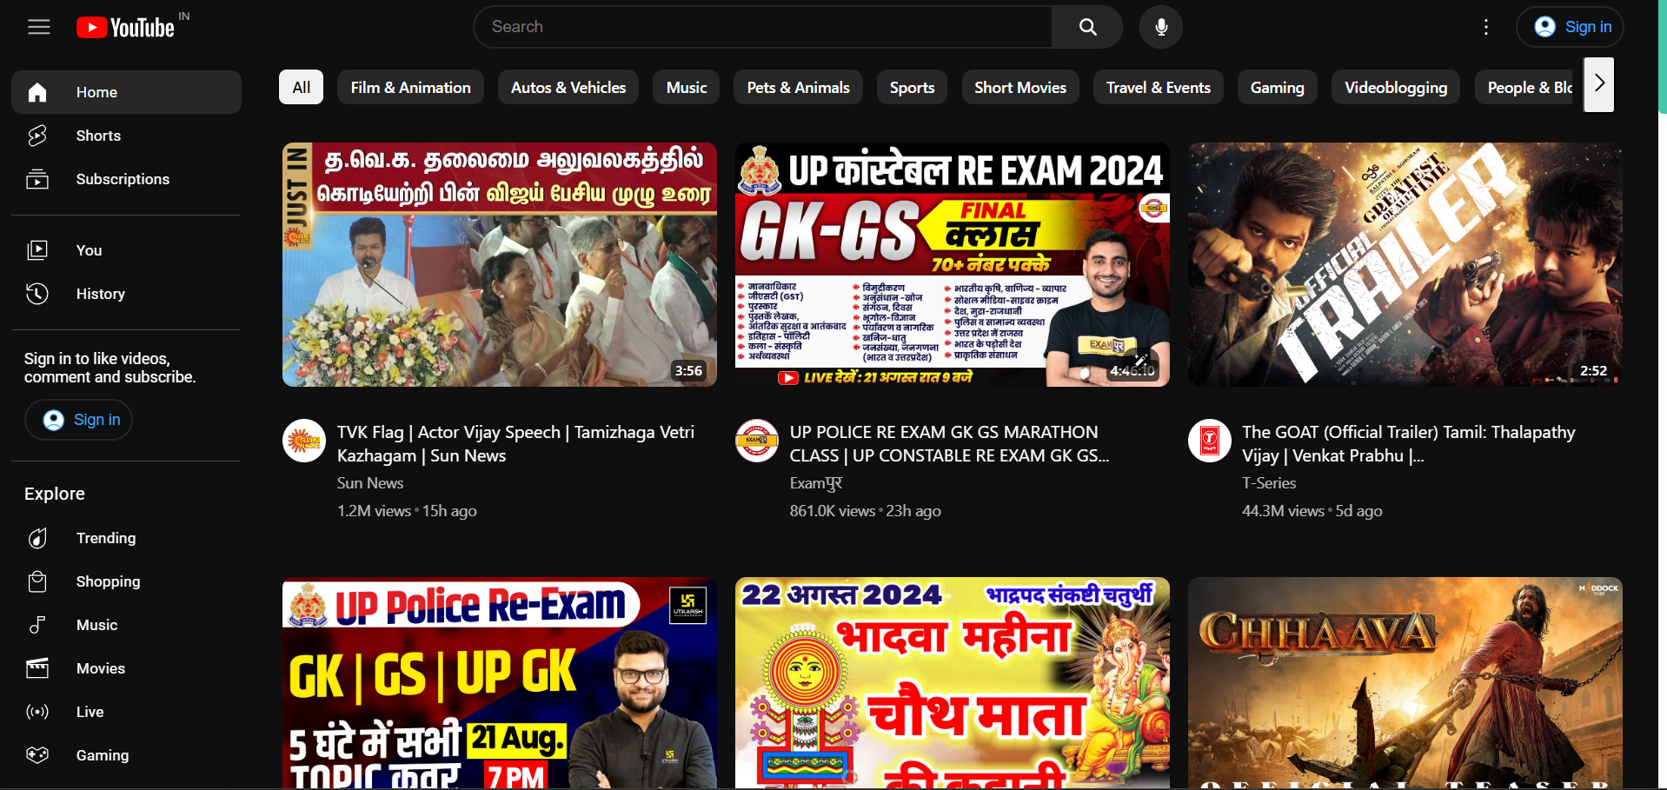Open T-Series channel name link
The image size is (1667, 790).
(x=1269, y=483)
